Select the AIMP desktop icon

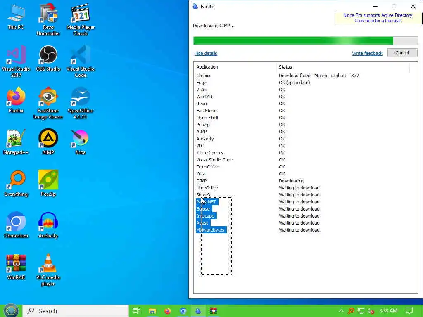[x=48, y=142]
